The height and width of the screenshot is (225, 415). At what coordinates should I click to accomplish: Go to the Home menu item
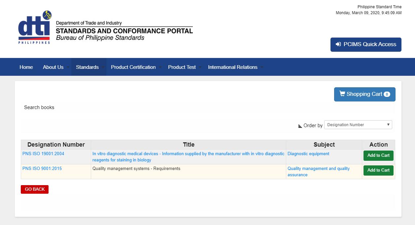point(26,67)
